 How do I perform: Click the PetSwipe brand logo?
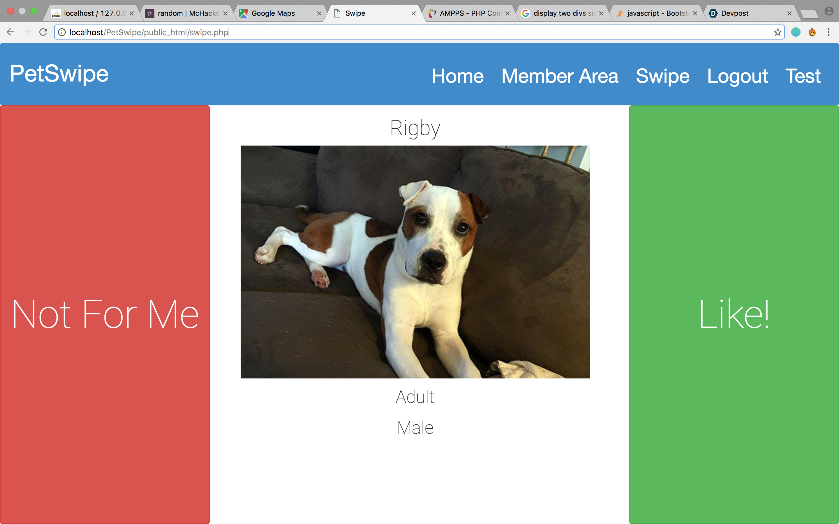59,74
